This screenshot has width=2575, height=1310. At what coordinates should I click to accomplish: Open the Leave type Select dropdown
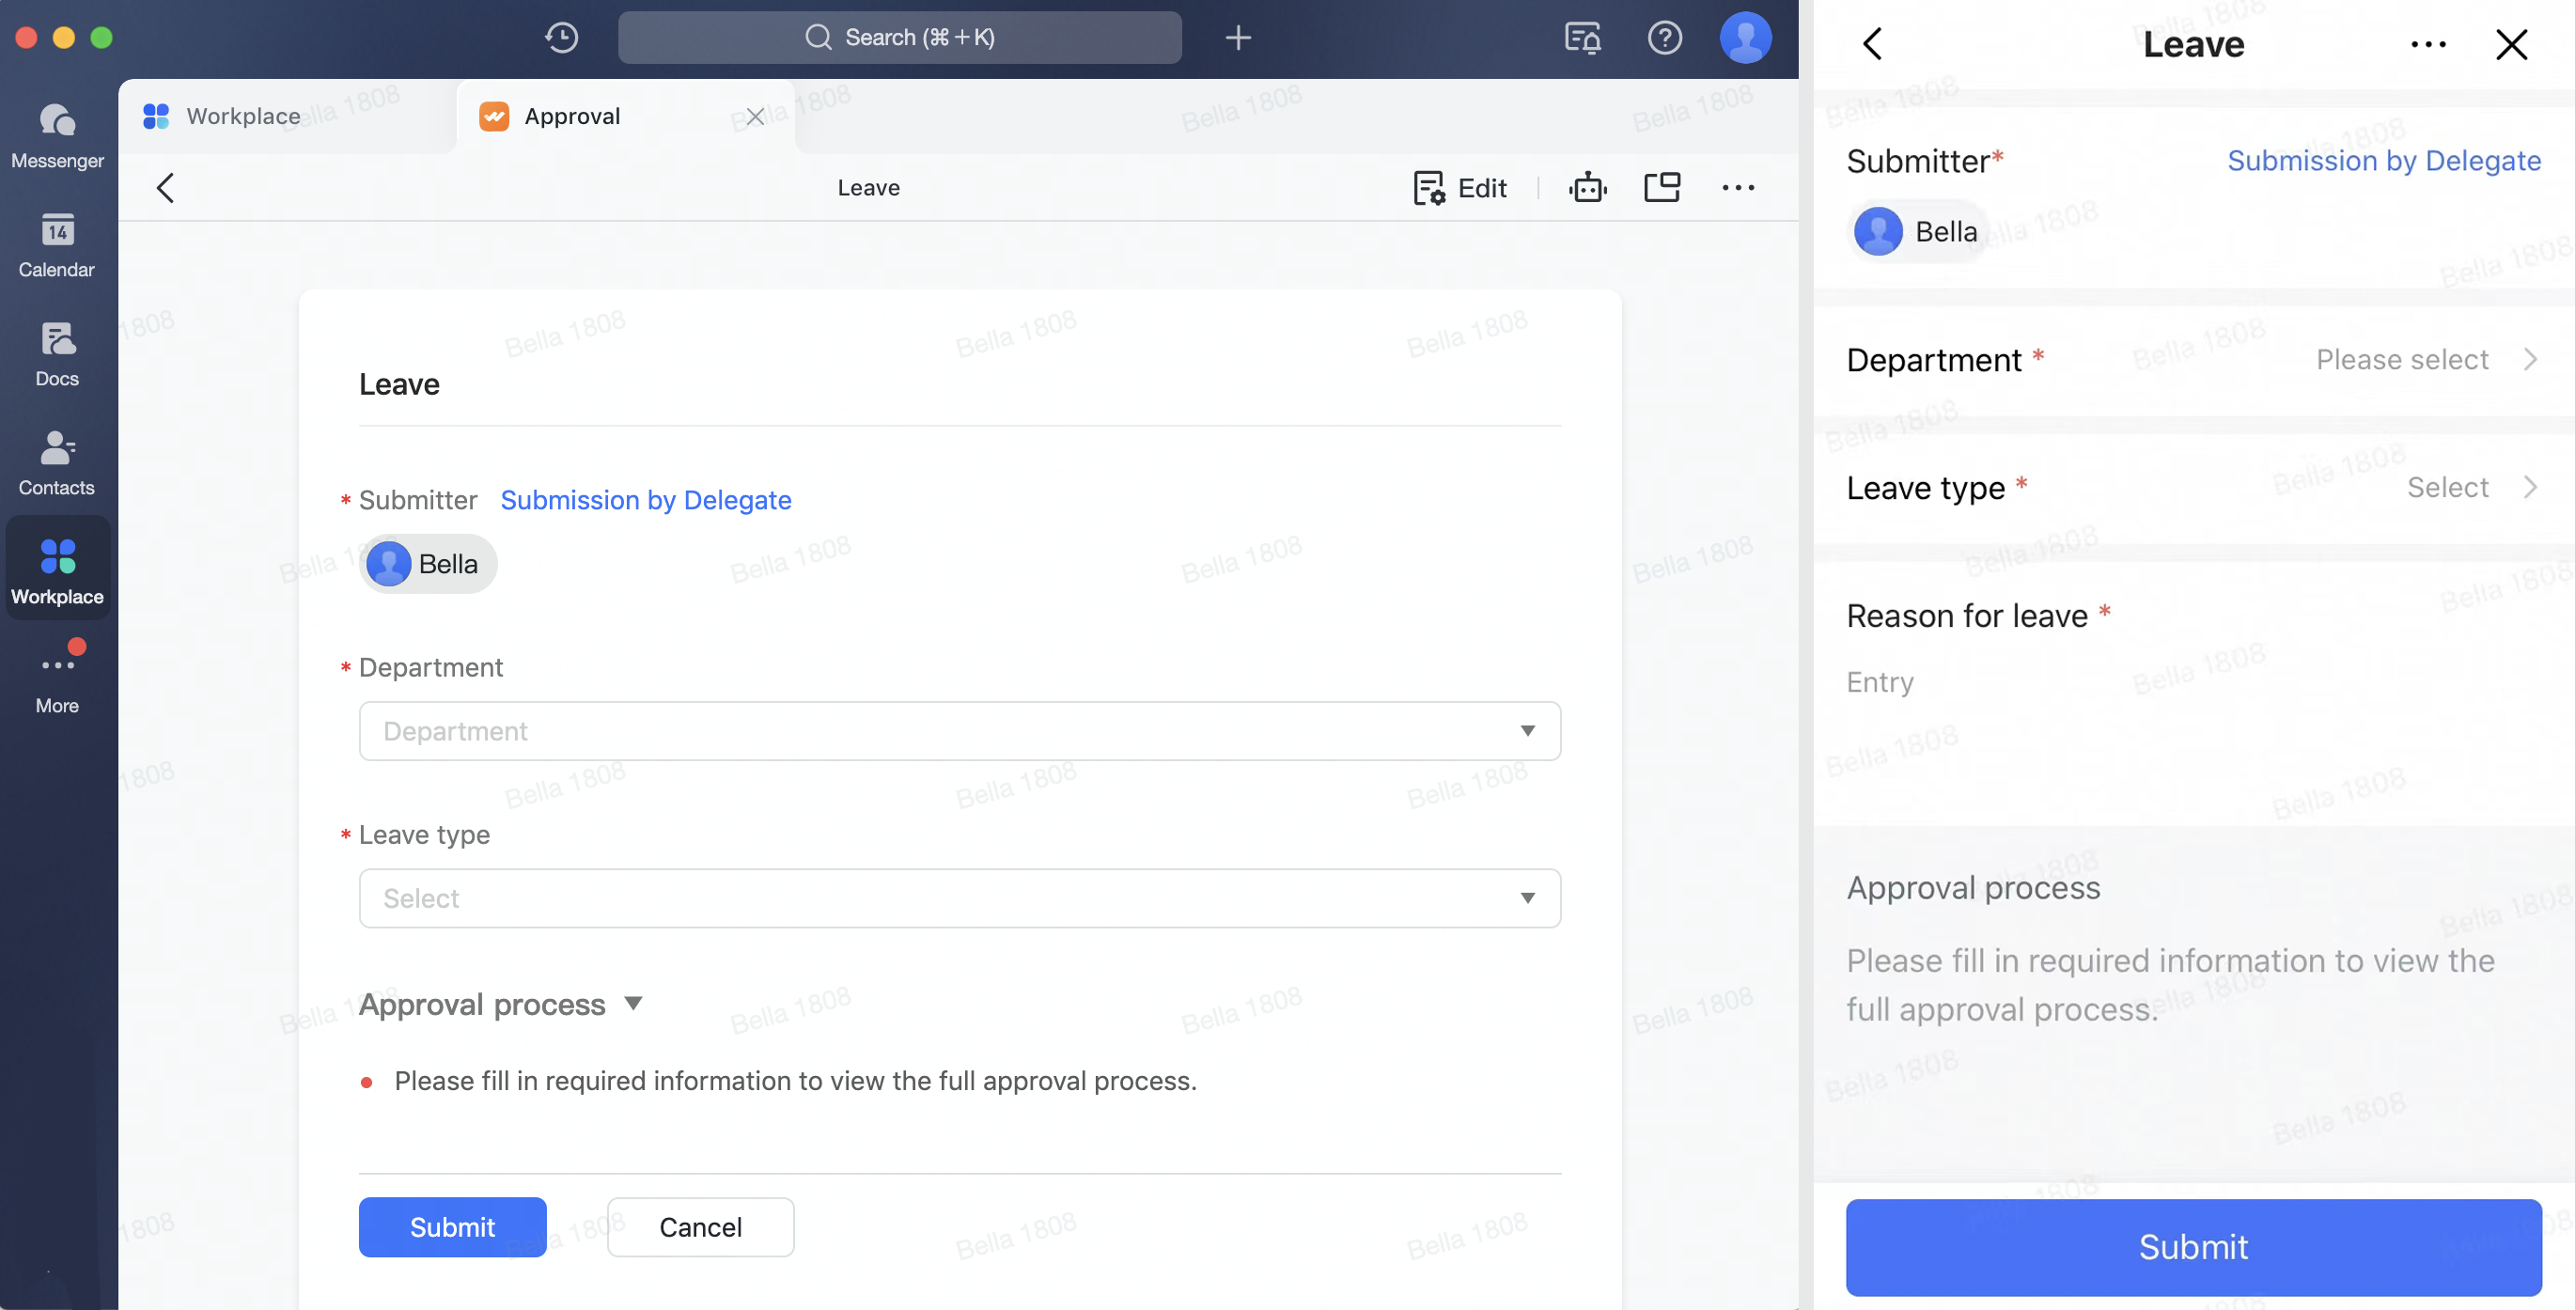[959, 898]
